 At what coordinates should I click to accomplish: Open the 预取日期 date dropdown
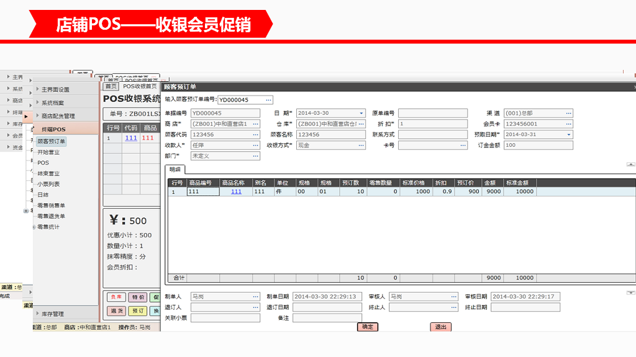(x=568, y=134)
